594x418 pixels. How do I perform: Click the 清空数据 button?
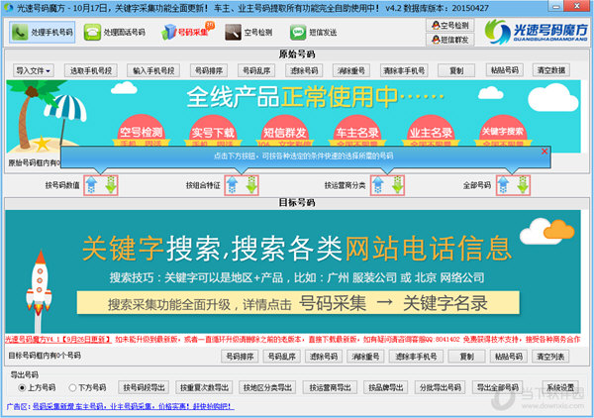tap(551, 70)
